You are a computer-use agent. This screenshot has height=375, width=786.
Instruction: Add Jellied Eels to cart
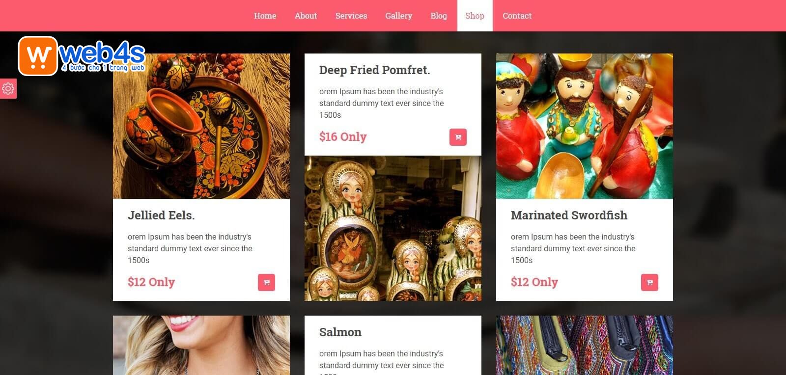266,282
